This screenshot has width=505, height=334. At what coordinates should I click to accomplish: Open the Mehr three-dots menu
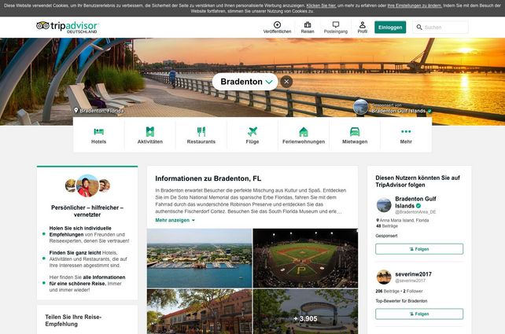point(406,131)
